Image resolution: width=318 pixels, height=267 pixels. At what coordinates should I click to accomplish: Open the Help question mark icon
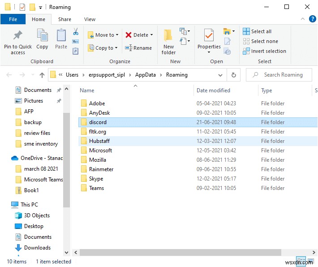click(x=312, y=19)
